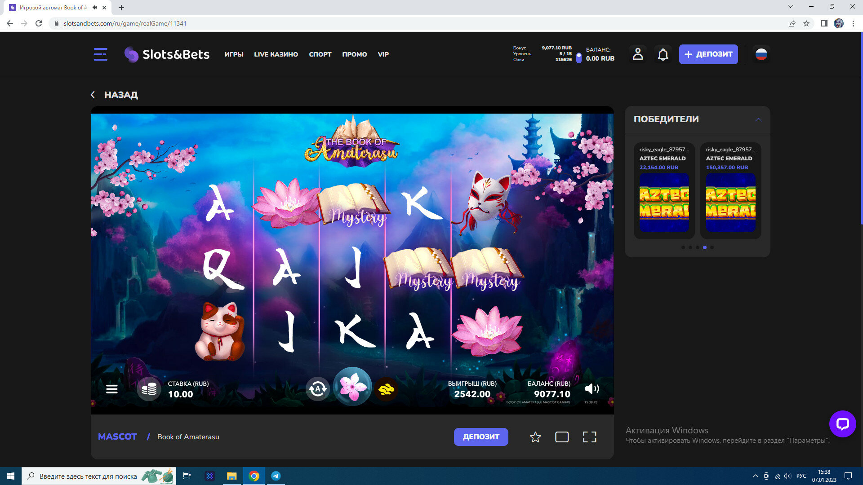Click the notifications bell icon
863x485 pixels.
(663, 54)
